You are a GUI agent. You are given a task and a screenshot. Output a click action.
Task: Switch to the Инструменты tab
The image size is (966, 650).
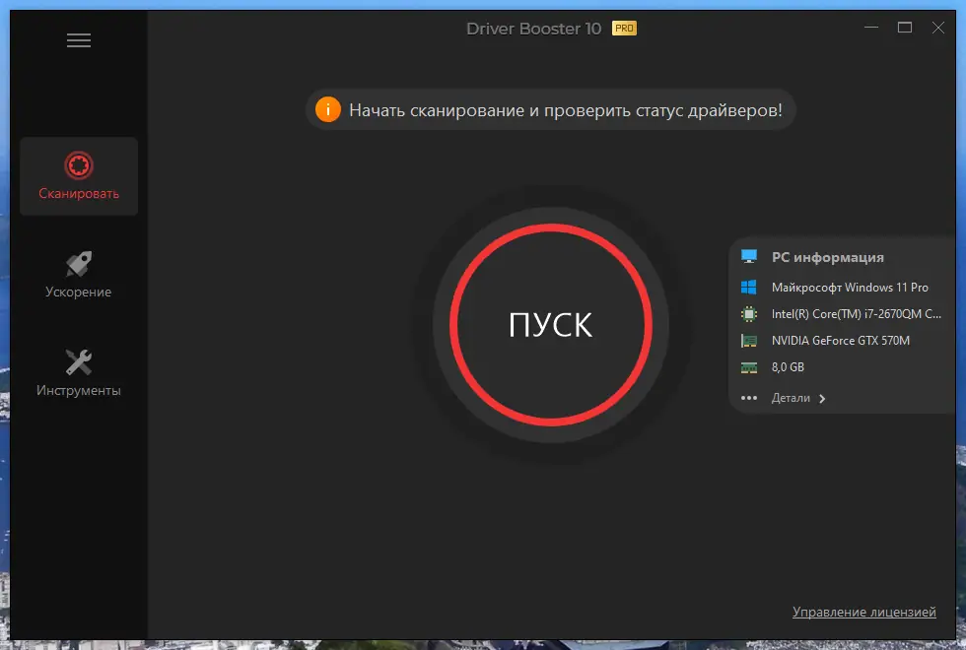click(78, 372)
